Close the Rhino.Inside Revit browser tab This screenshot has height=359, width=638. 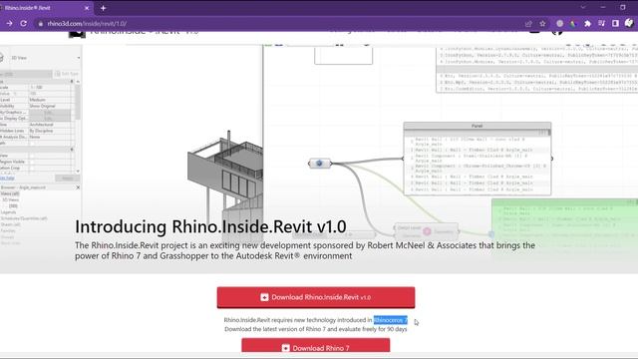point(87,8)
